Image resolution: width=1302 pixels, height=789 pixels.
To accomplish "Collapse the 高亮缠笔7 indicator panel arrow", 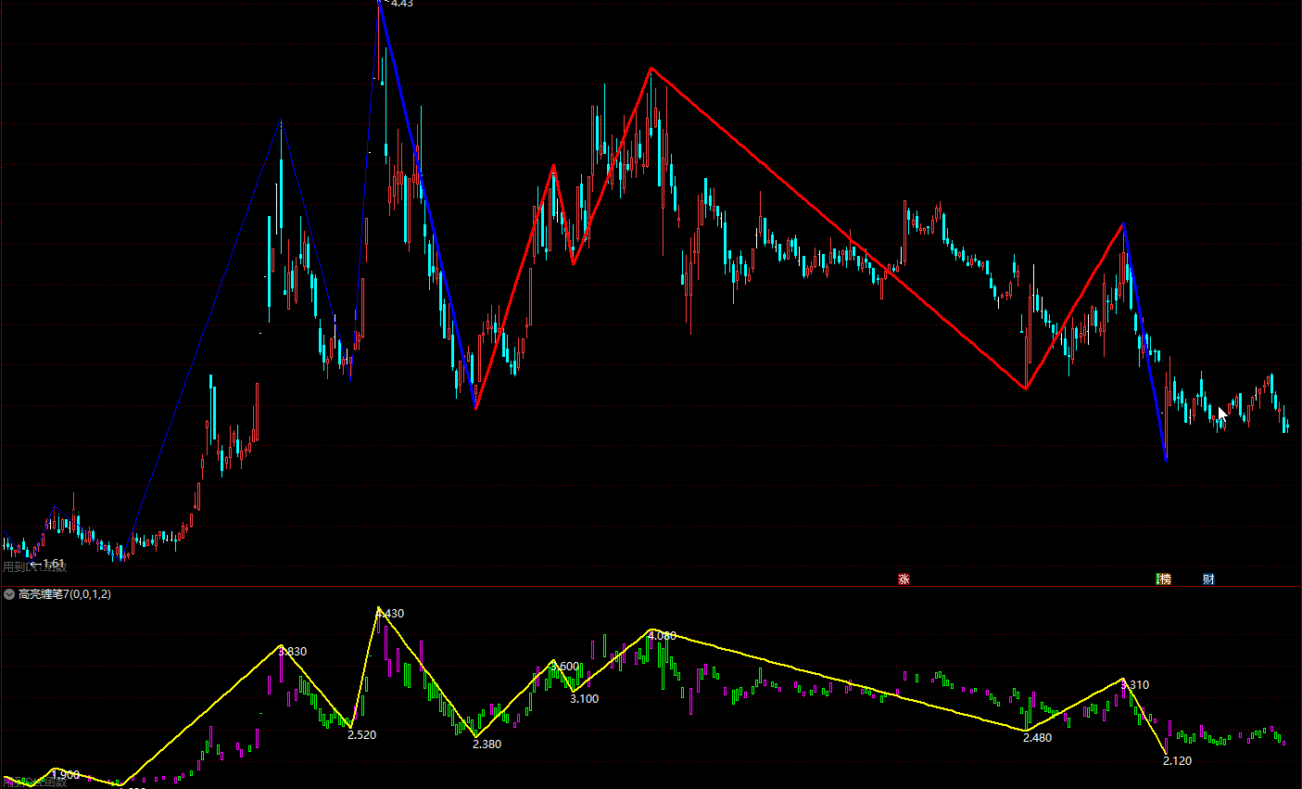I will (x=9, y=594).
